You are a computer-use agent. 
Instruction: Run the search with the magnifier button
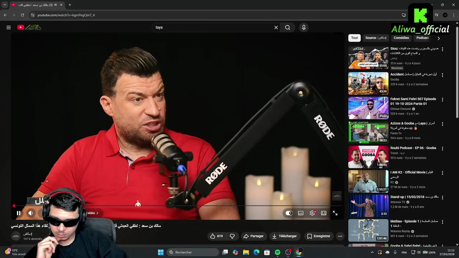pos(288,27)
